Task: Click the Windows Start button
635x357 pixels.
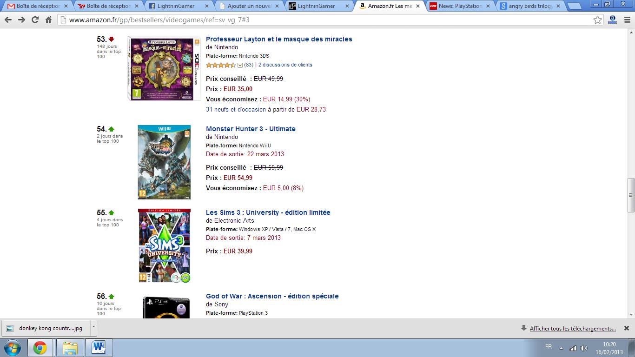Action: [12, 348]
